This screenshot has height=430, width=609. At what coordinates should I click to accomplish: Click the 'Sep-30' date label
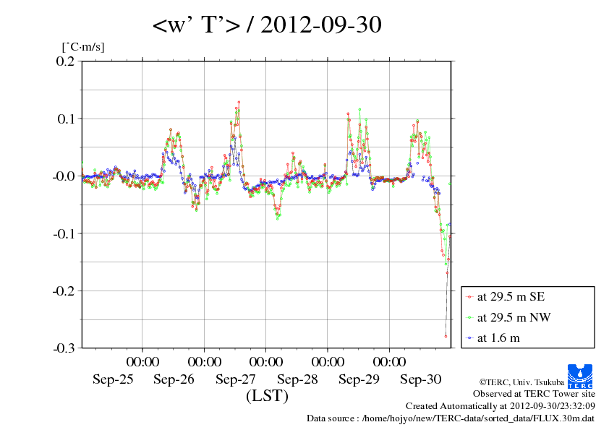coord(421,379)
